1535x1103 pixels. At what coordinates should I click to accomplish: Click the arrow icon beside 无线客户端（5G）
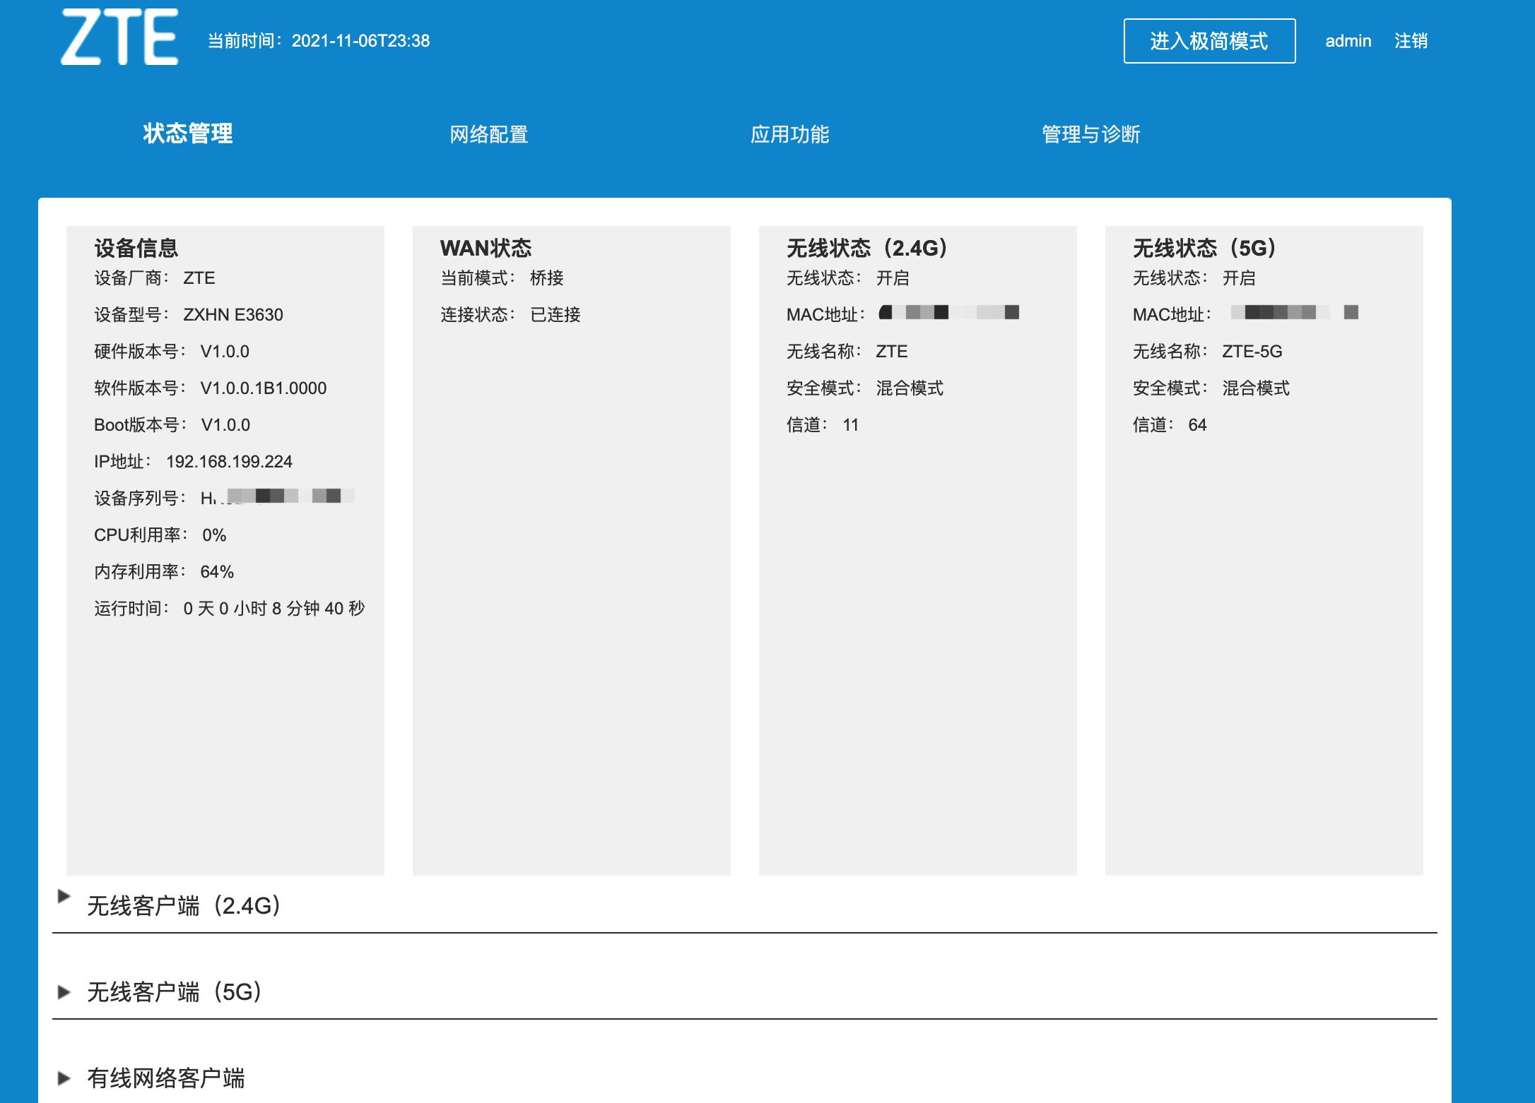point(64,993)
